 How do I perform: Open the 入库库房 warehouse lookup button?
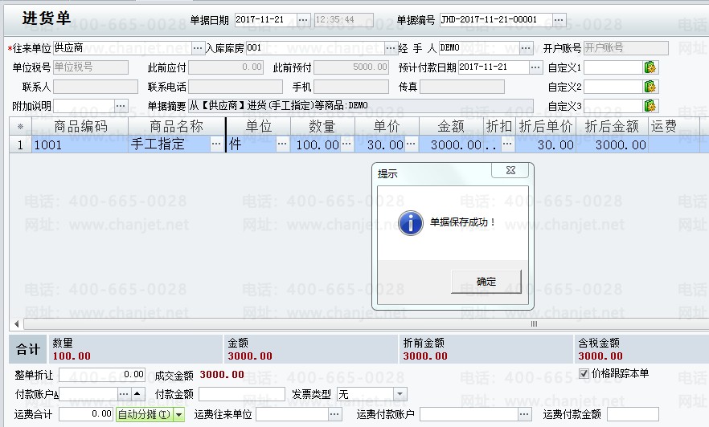click(x=391, y=48)
